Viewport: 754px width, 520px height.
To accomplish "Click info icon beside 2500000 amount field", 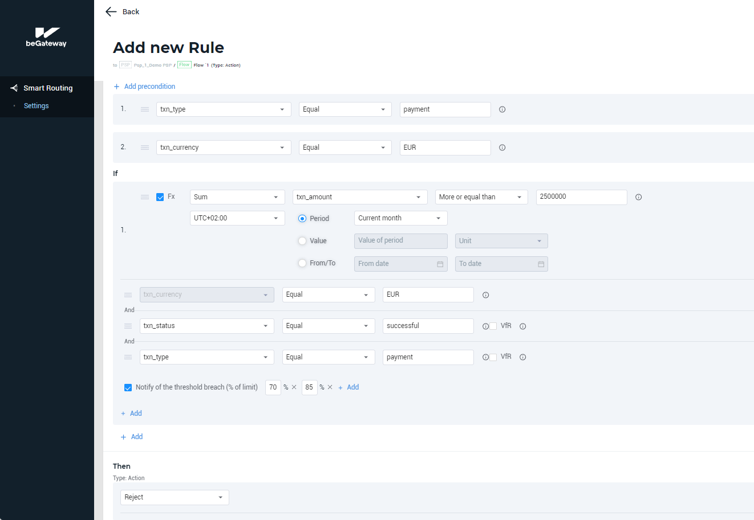I will 638,197.
